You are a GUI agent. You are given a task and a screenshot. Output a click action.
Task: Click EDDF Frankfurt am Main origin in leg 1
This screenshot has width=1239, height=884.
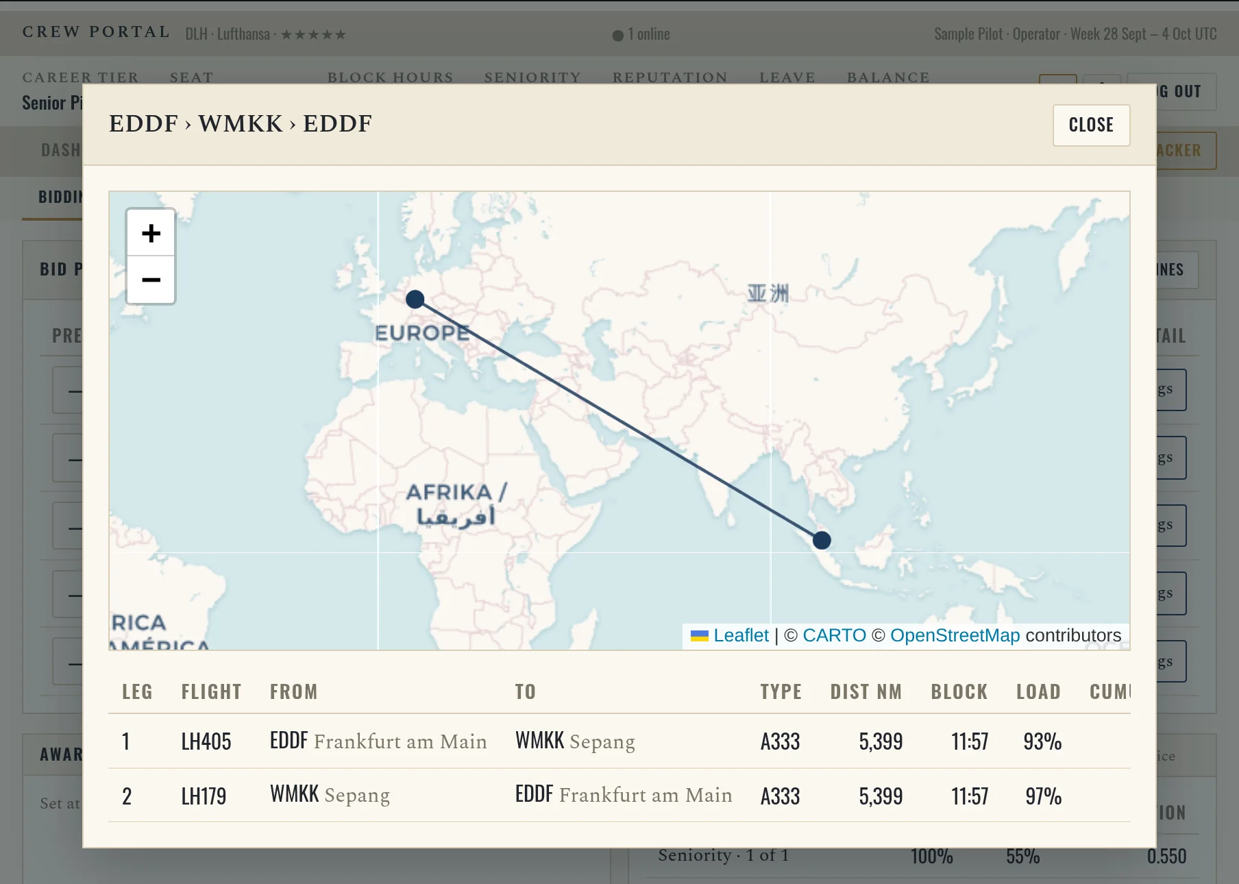(378, 741)
